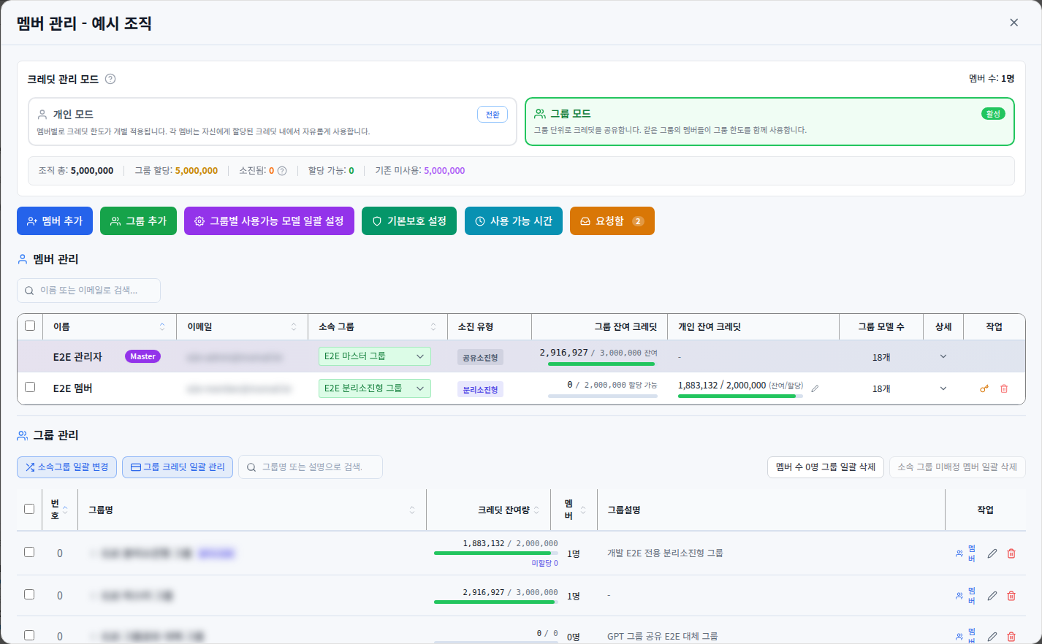Open the E2E 분리소진형 그룹 dropdown
1042x644 pixels.
pos(375,388)
